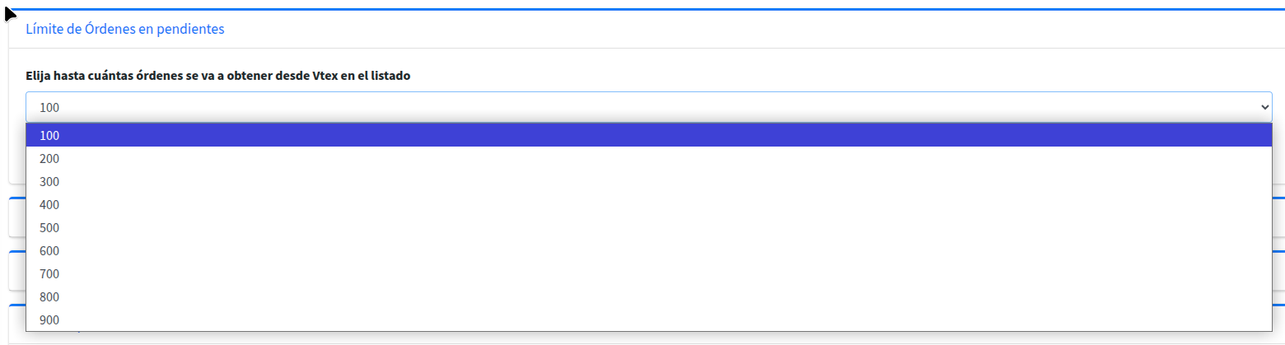This screenshot has height=345, width=1285.
Task: Click the dropdown chevron arrow icon
Action: click(1264, 107)
